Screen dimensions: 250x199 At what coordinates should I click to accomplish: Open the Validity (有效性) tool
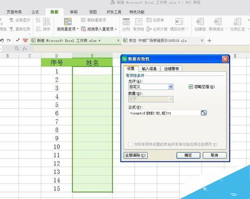(138, 22)
